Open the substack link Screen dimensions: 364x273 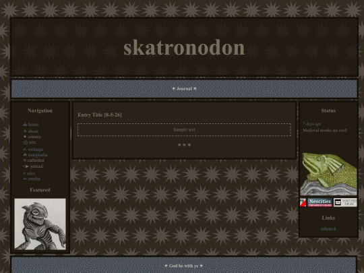click(328, 229)
